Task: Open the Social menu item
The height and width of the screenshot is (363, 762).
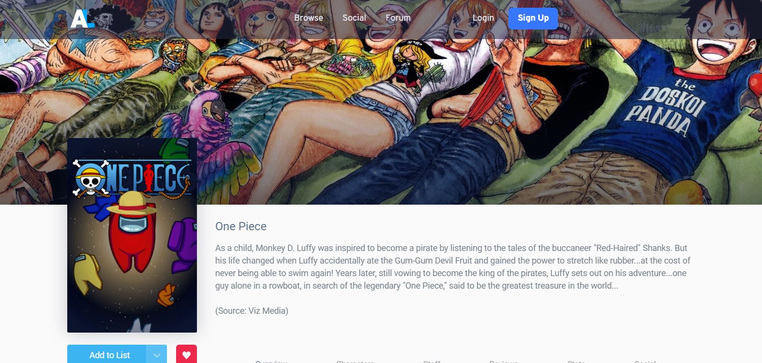Action: (x=354, y=18)
